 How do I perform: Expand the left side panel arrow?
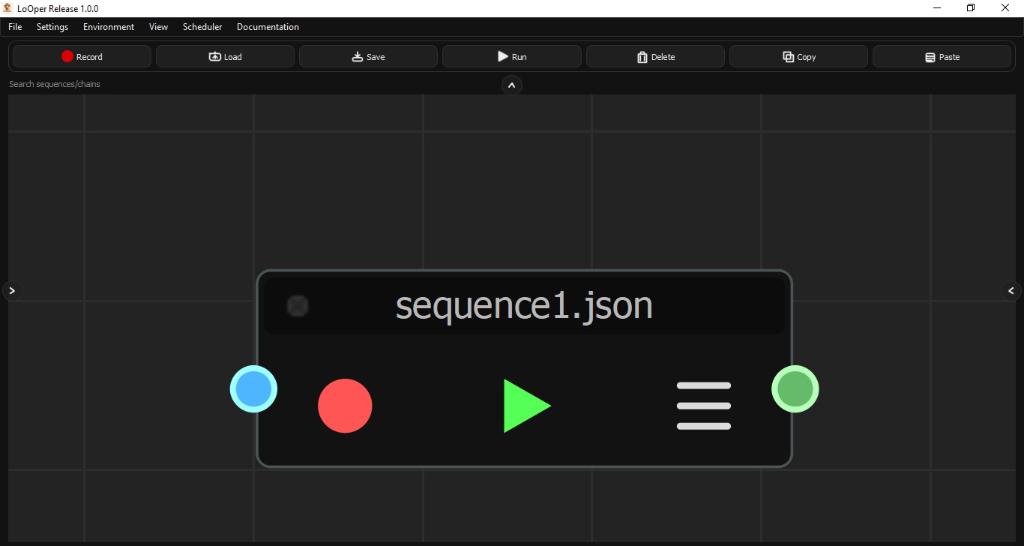pyautogui.click(x=12, y=290)
